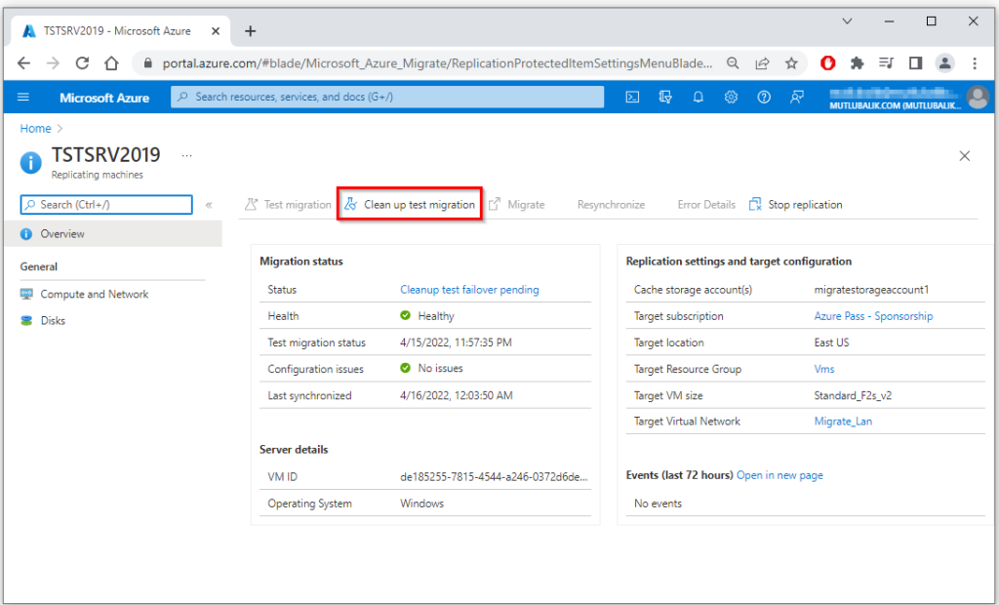The width and height of the screenshot is (999, 605).
Task: Open the Azure notifications bell
Action: 699,97
